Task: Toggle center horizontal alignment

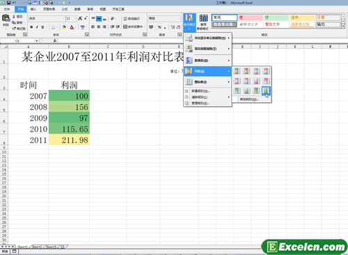Action: 99,26
